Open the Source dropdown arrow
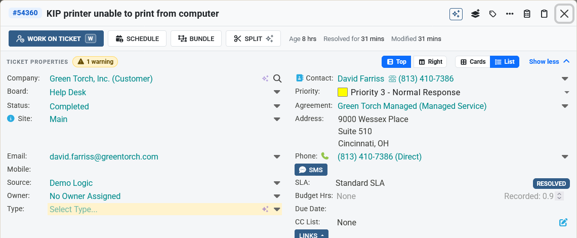This screenshot has width=577, height=238. click(x=277, y=183)
